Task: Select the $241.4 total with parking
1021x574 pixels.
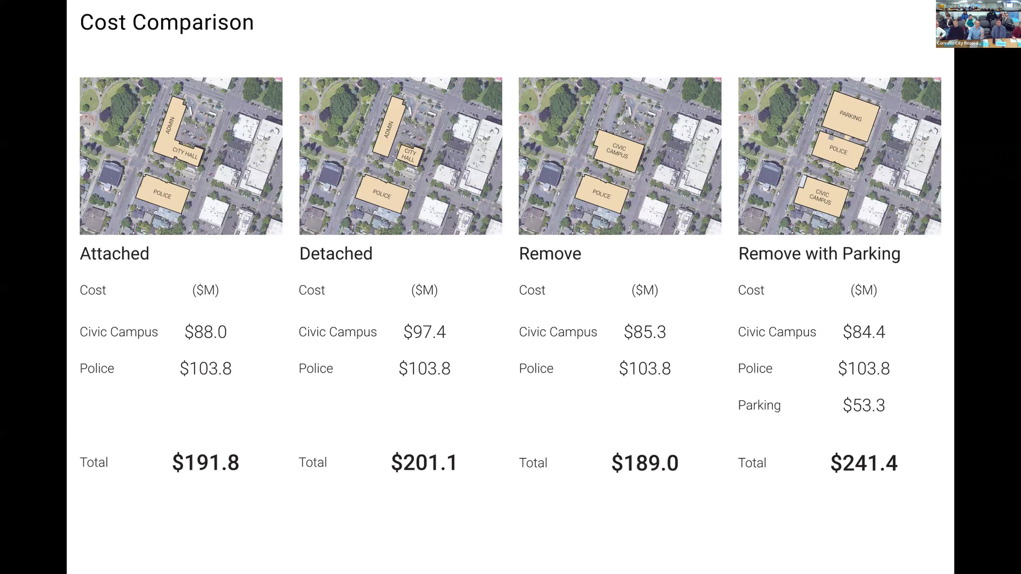Action: coord(864,463)
